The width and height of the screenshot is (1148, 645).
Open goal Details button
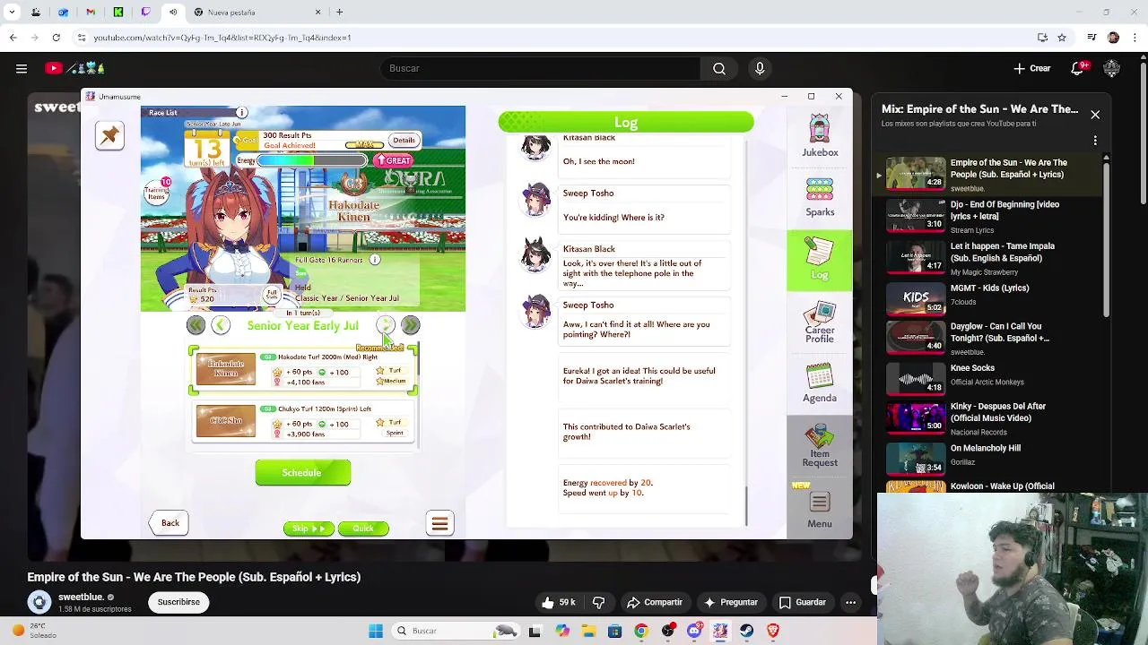(404, 141)
